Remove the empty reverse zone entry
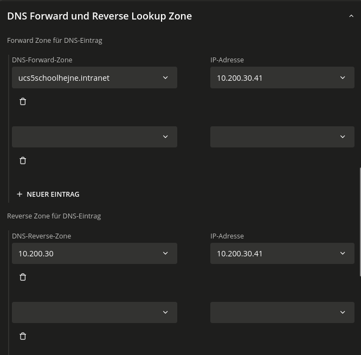Screen dimensions: 361x355 [x=23, y=336]
